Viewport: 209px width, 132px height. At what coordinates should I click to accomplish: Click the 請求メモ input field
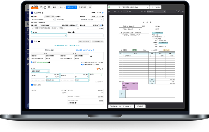point(85,35)
